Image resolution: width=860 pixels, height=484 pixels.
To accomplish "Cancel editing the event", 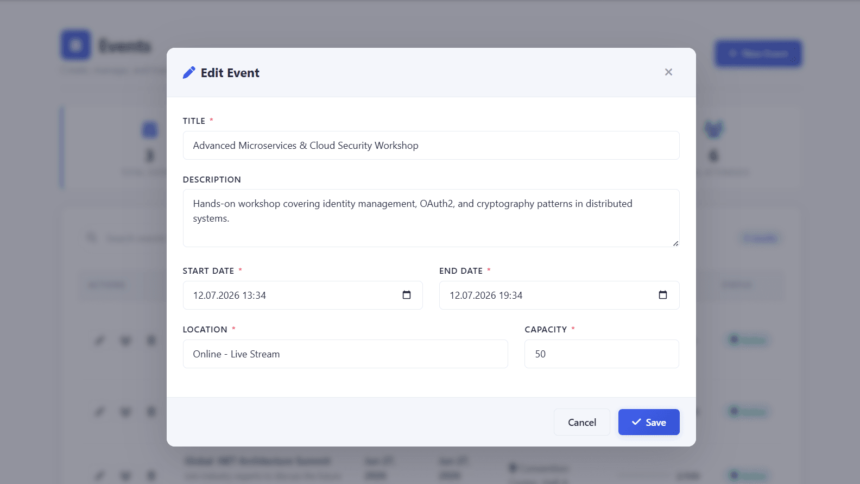I will (x=582, y=422).
